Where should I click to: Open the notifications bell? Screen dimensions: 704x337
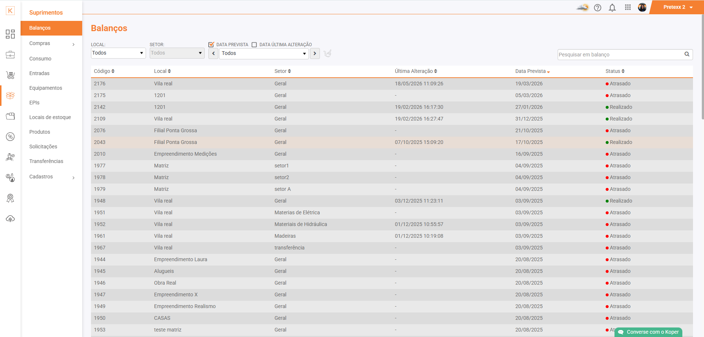point(612,8)
